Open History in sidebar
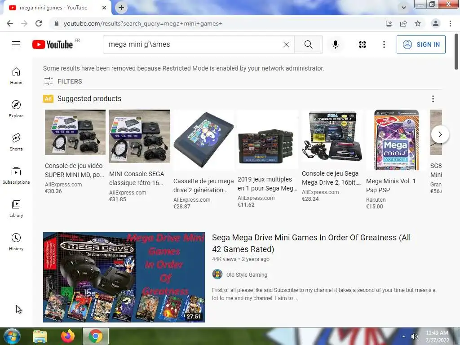Screen dimensions: 460x345 pyautogui.click(x=16, y=242)
